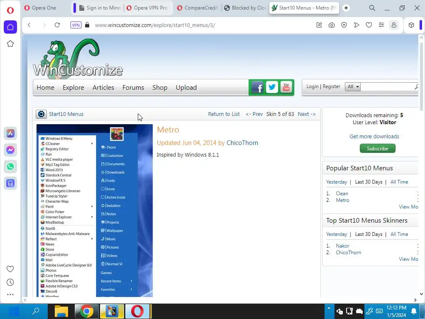Open WinCustomize Twitter page icon
Viewport: 425px width, 319px height.
pyautogui.click(x=272, y=87)
